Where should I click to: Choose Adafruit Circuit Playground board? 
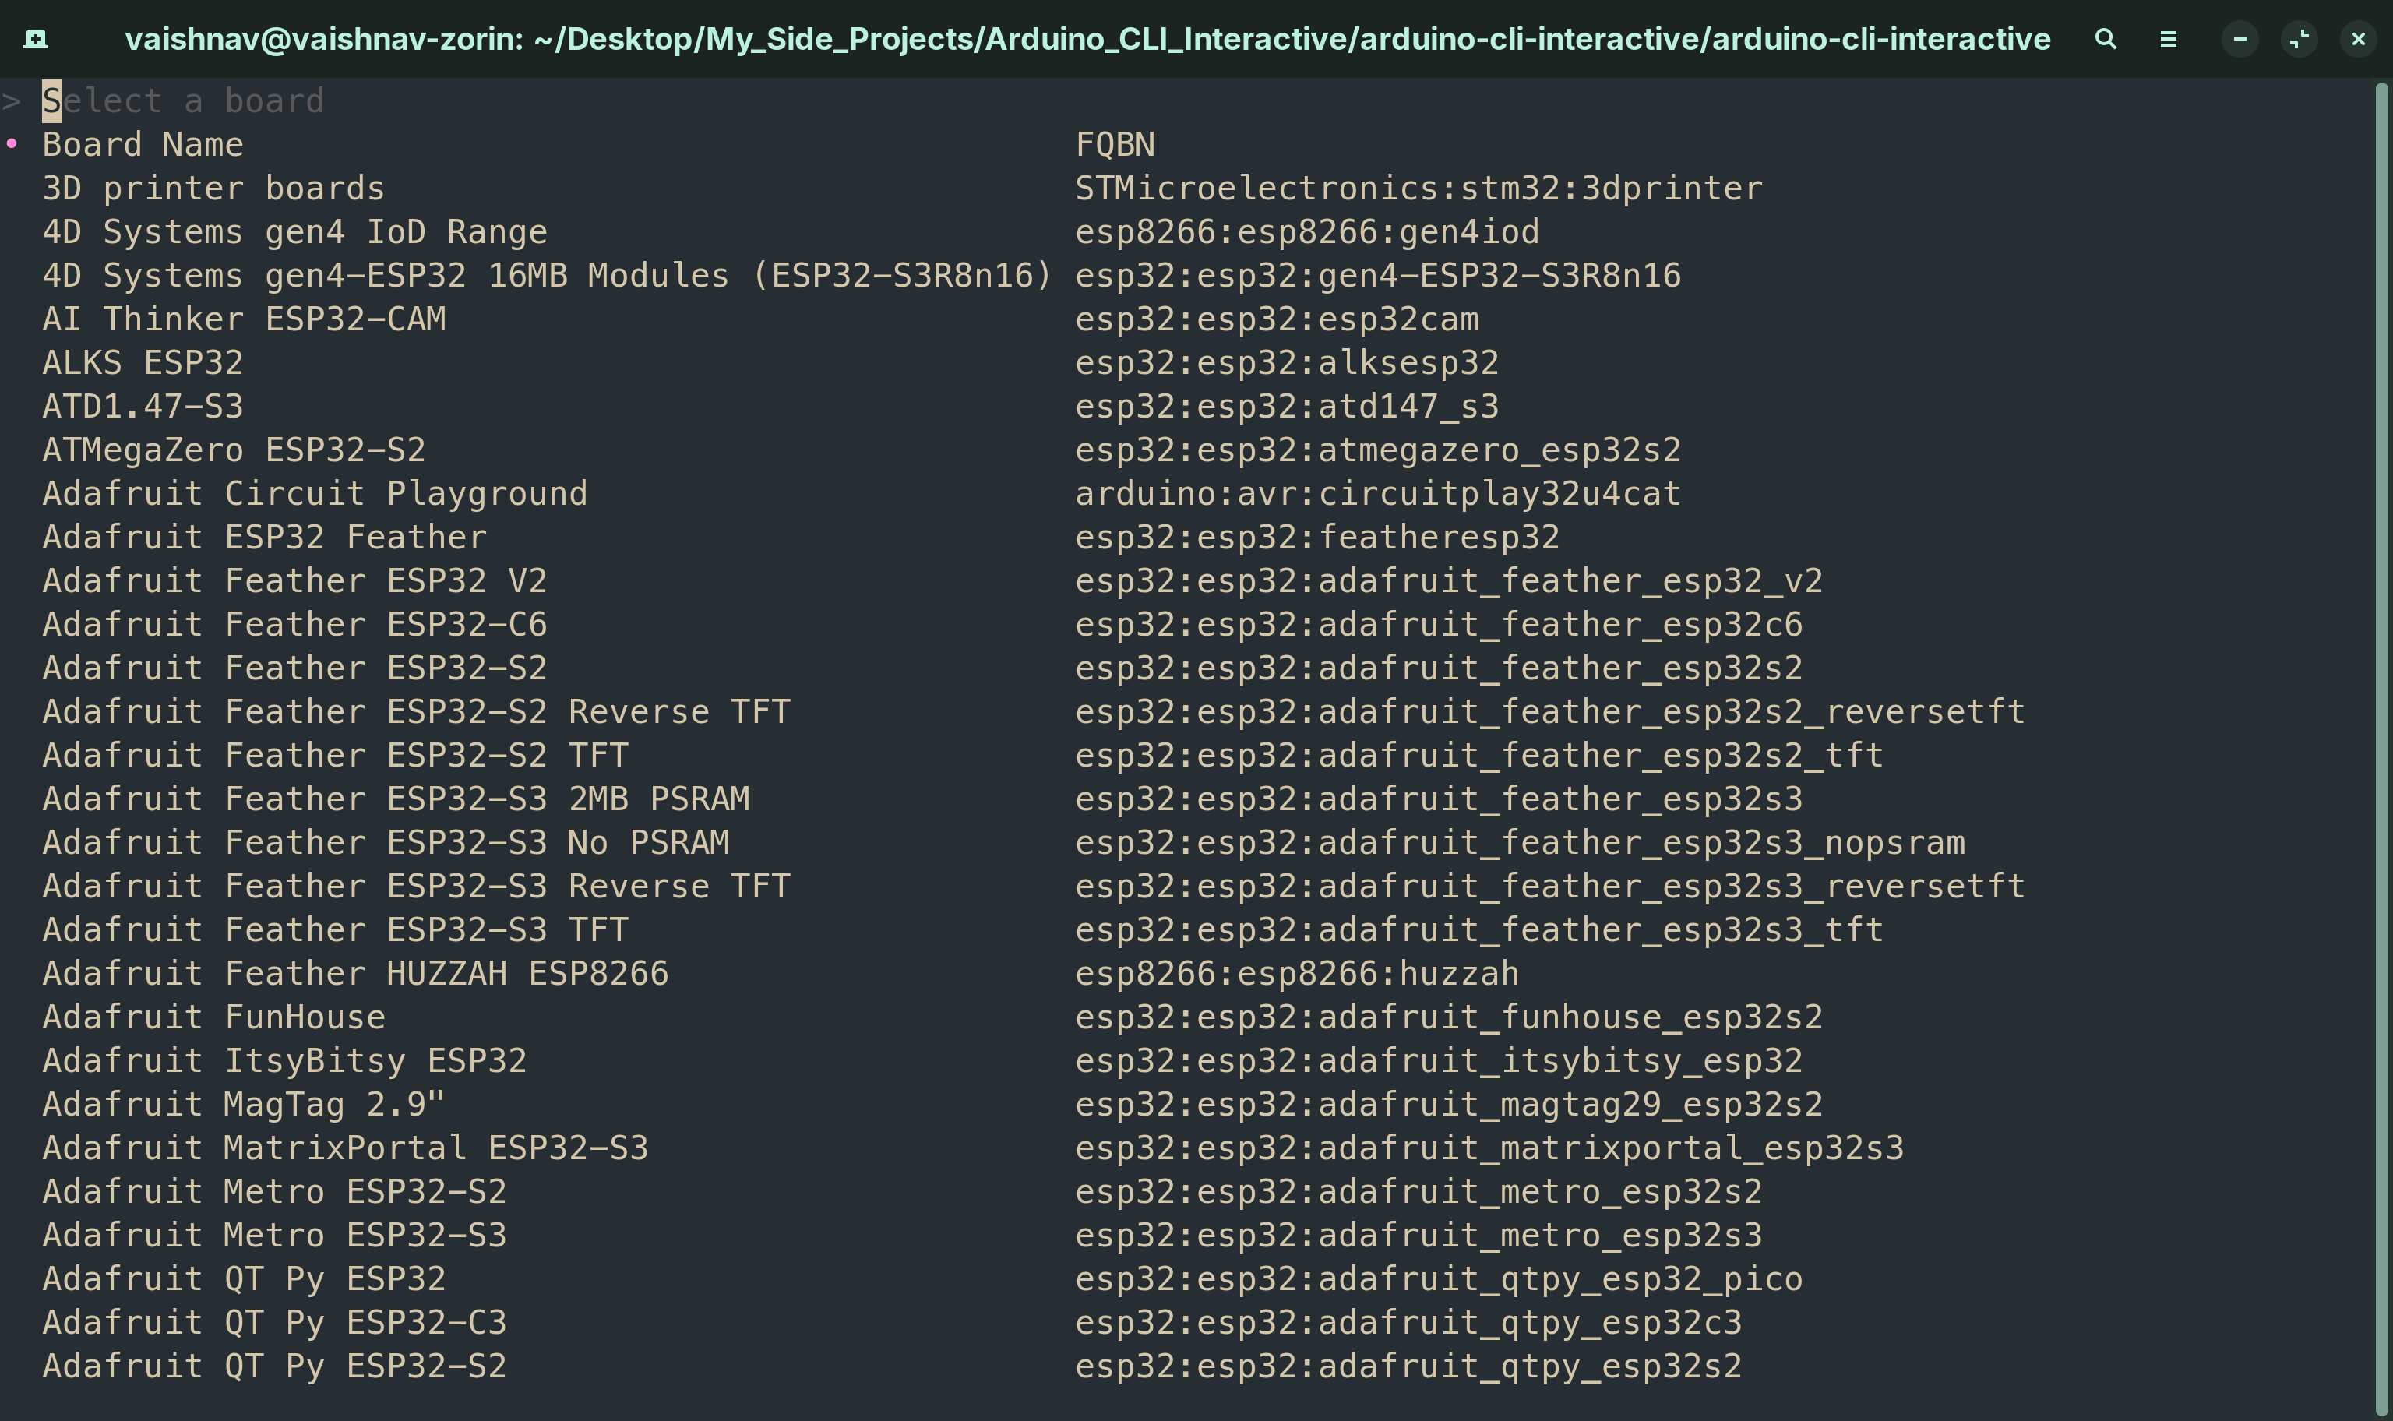pyautogui.click(x=862, y=493)
